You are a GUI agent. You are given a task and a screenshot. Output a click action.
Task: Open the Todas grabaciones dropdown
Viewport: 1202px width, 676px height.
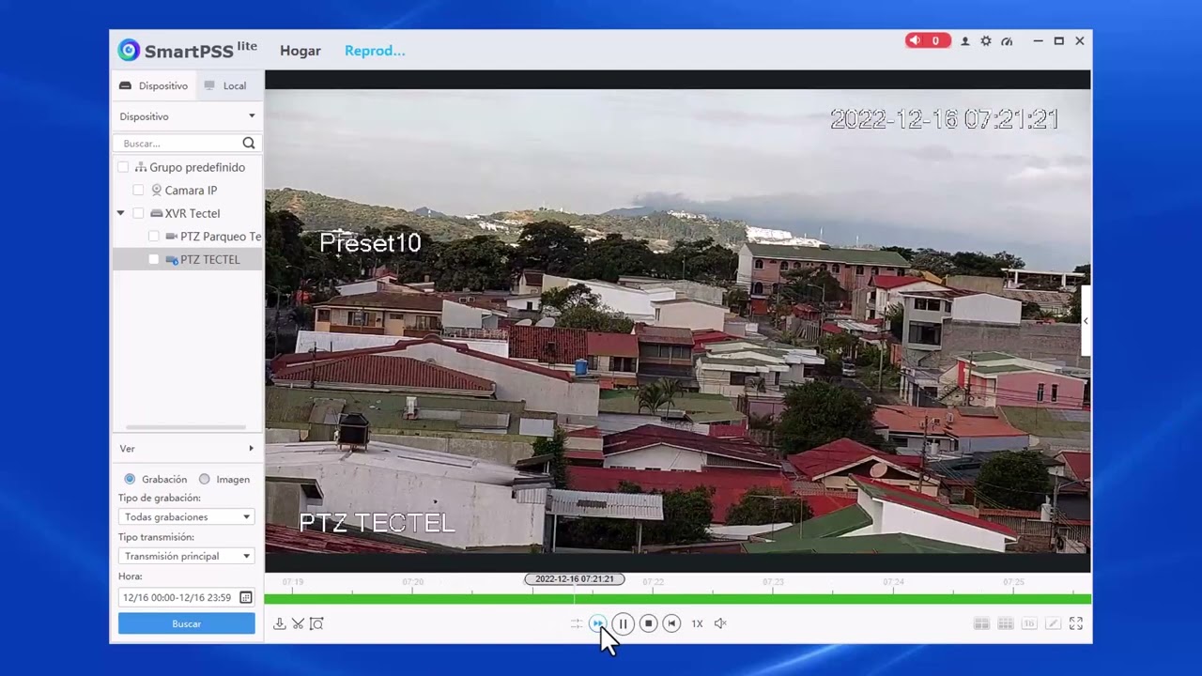187,517
